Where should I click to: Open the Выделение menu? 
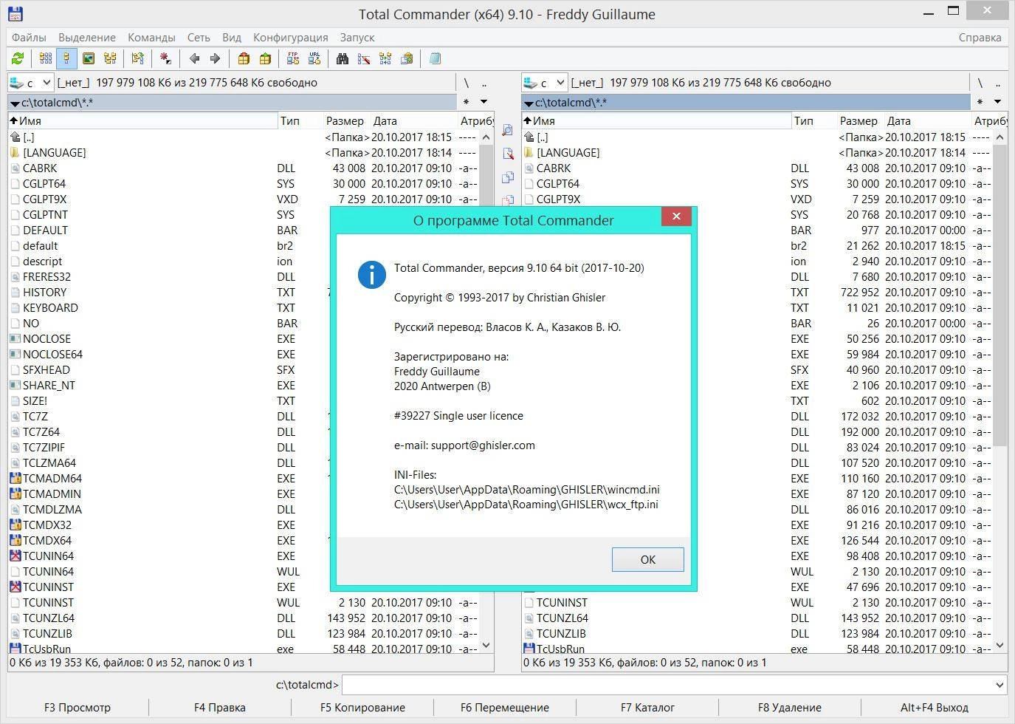tap(87, 37)
